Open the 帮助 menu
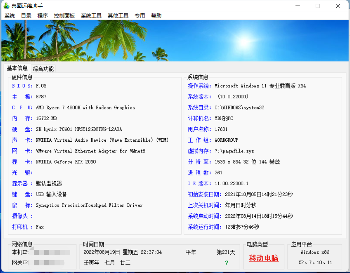The image size is (350, 273). pos(156,15)
